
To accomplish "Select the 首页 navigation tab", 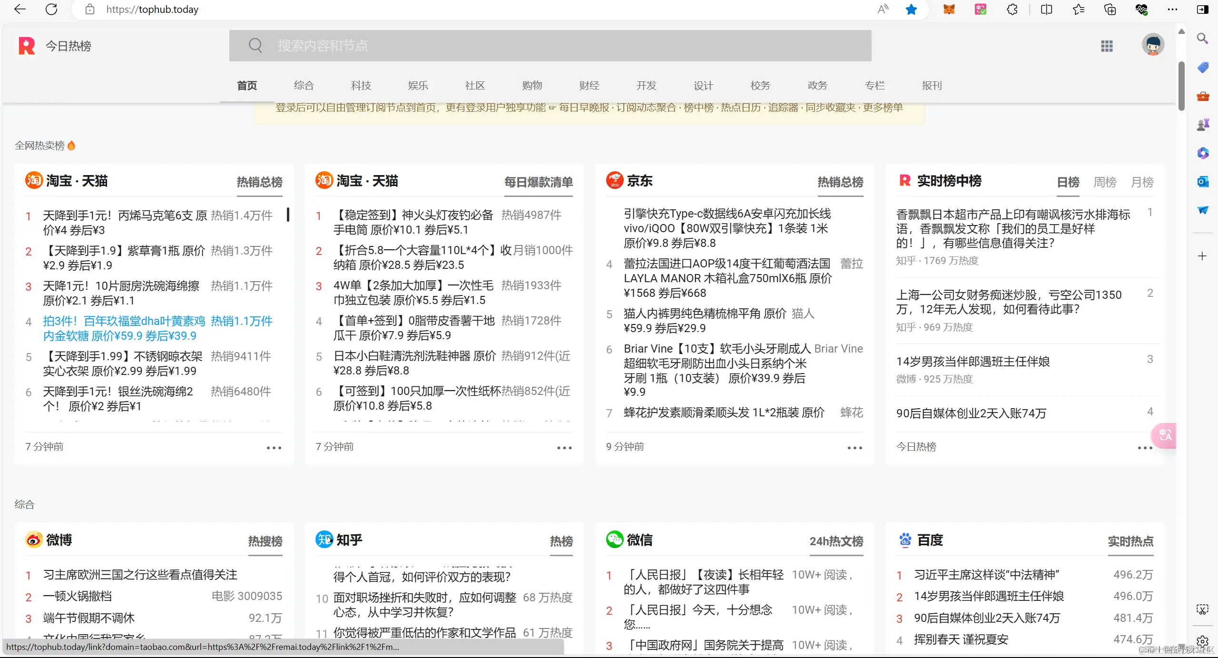I will point(247,86).
